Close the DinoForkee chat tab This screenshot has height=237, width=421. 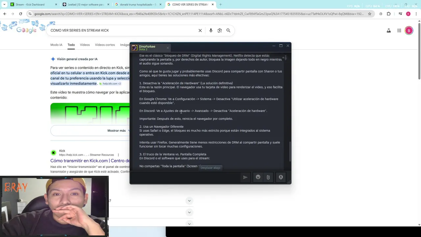point(168,48)
